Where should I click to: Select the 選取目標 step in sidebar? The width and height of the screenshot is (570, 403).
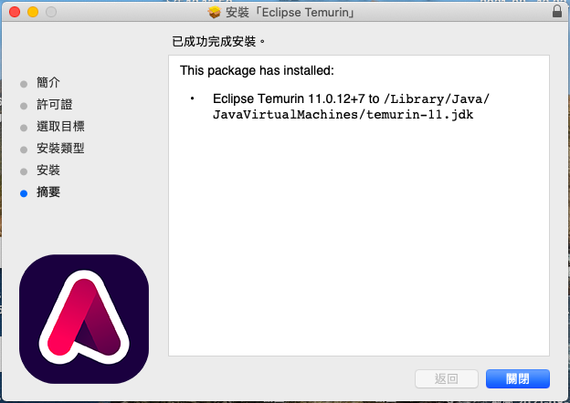click(60, 126)
